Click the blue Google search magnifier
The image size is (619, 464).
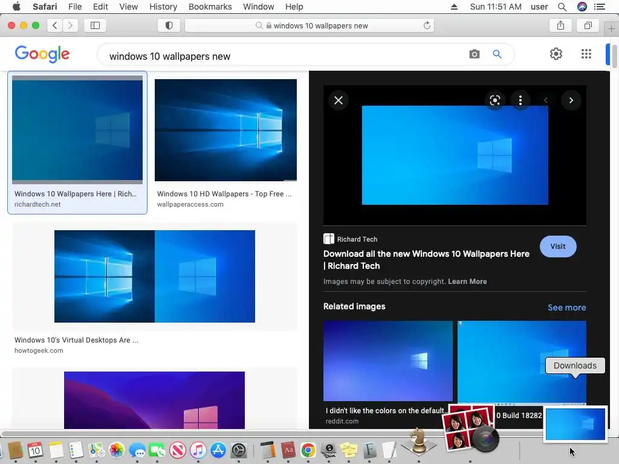(497, 54)
